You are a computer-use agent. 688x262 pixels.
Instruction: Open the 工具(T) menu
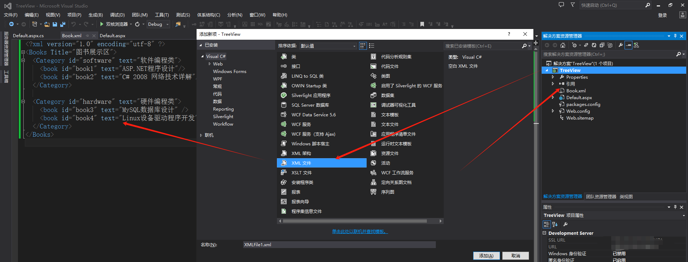162,15
